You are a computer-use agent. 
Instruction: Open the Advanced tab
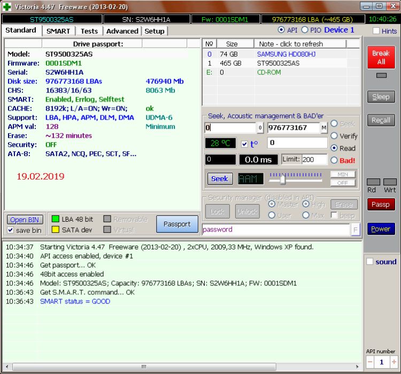pyautogui.click(x=122, y=31)
